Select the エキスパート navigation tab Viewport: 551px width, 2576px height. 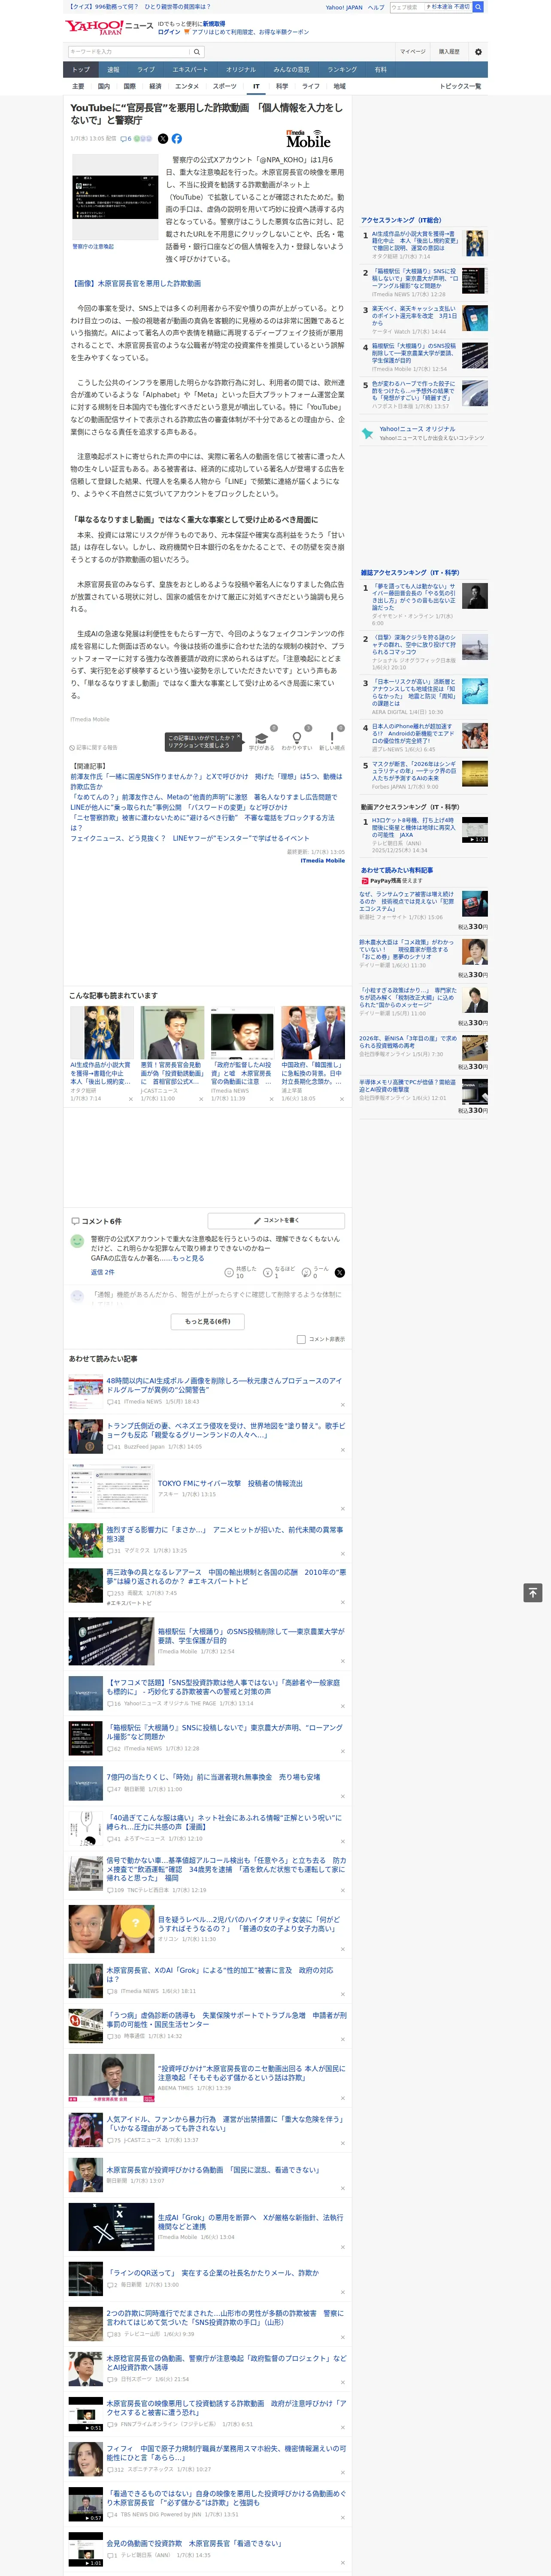[190, 69]
